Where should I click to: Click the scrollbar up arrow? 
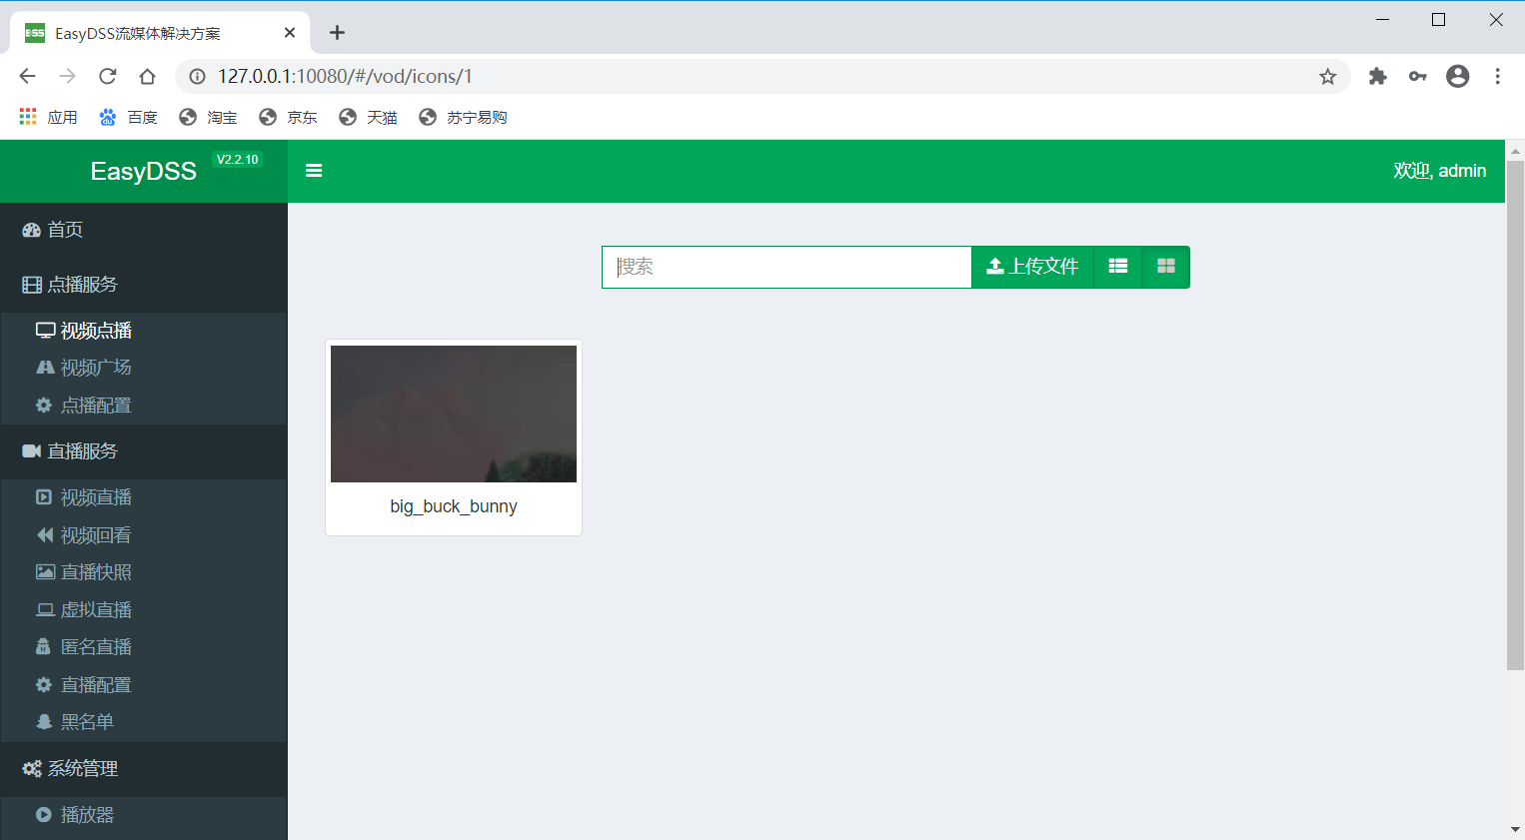coord(1515,150)
